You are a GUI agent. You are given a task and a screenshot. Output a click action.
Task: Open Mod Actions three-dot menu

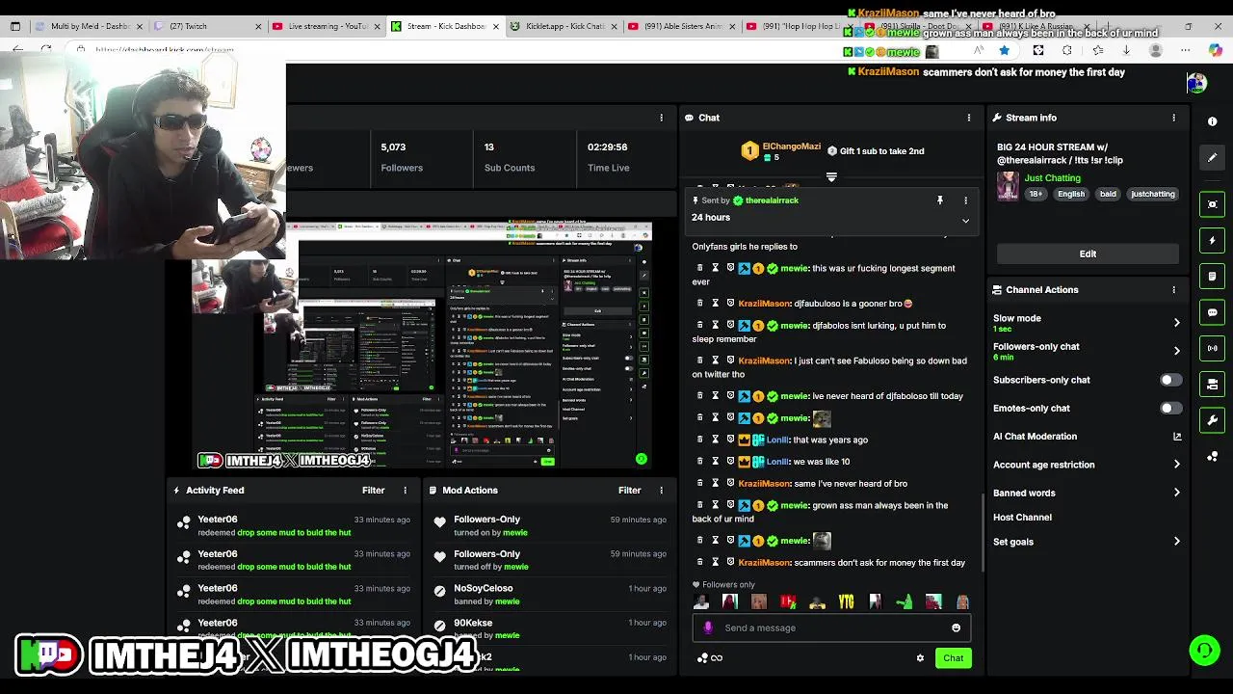tap(661, 491)
